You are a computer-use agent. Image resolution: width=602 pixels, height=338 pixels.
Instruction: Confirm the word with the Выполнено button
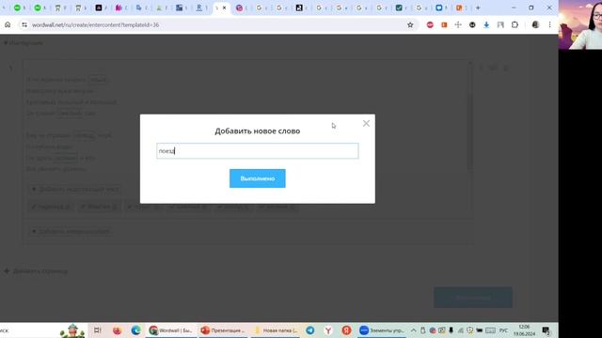[x=258, y=178]
